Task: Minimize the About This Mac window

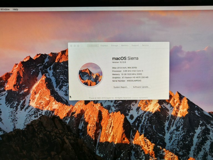Action: pos(75,46)
